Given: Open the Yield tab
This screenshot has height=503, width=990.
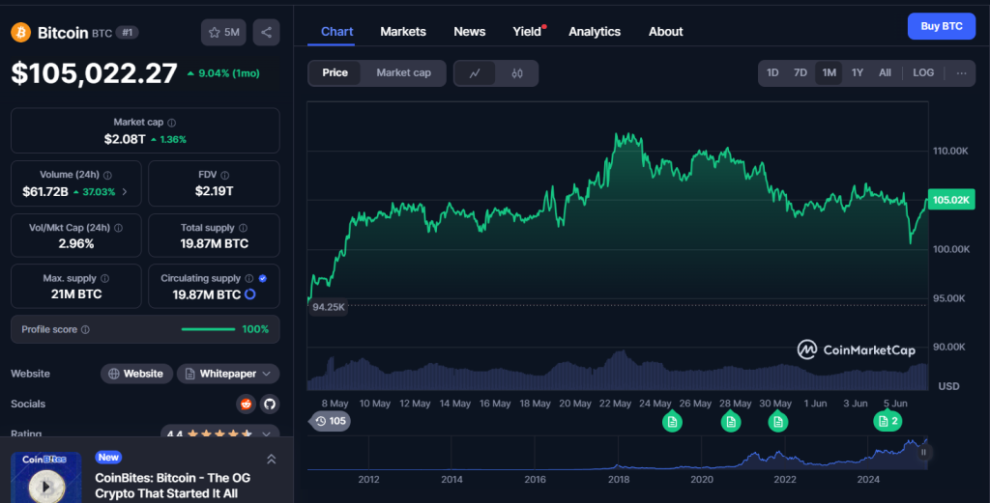Looking at the screenshot, I should 527,32.
